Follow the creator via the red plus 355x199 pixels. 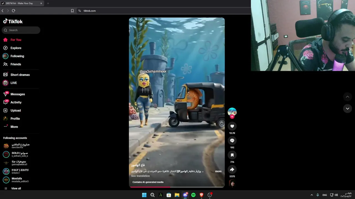point(232,117)
